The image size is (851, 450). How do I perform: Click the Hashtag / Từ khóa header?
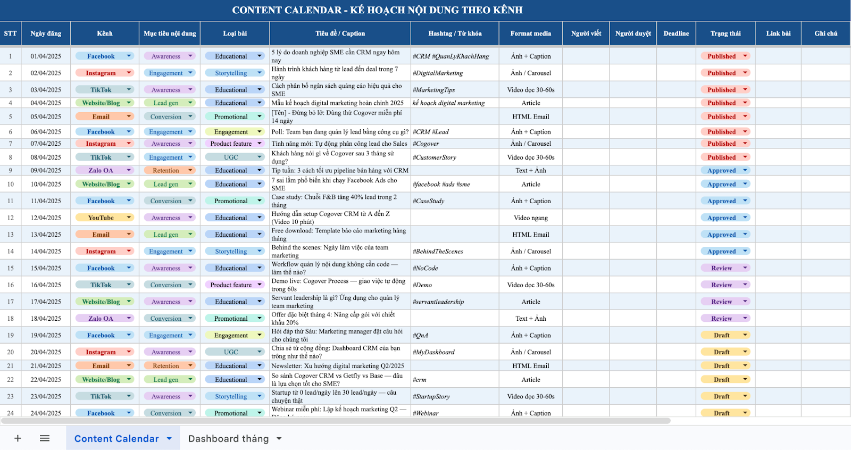coord(455,34)
